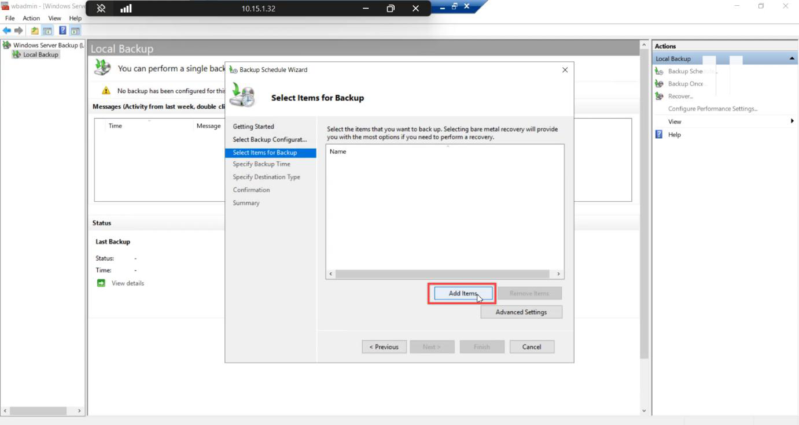Toggle the Show/Hide Console Tree toolbar icon
The height and width of the screenshot is (425, 799).
(x=47, y=31)
